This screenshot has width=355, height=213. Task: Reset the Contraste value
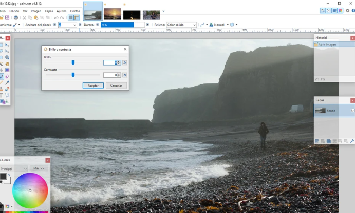[x=124, y=75]
